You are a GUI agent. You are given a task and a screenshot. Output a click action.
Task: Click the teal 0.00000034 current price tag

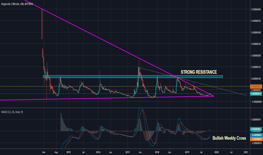256,94
